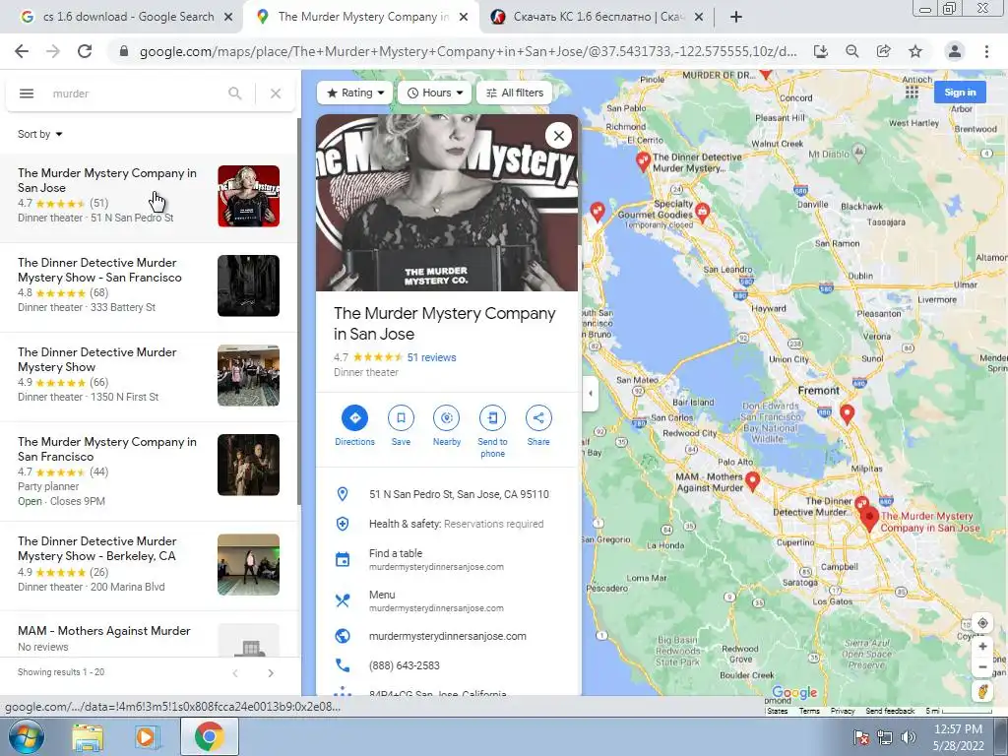The height and width of the screenshot is (756, 1008).
Task: Click thumbnail of Dinner Detective San Francisco
Action: point(248,285)
